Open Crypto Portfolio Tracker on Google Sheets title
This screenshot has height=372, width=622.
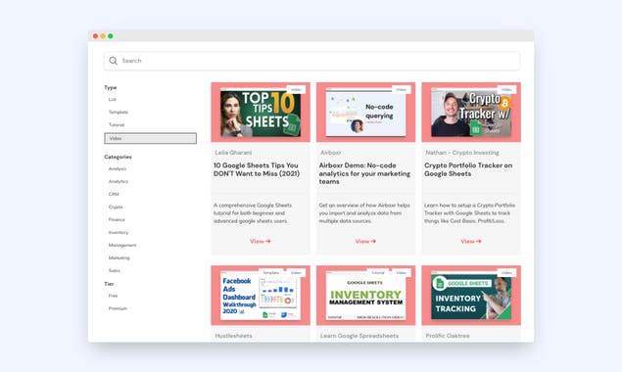coord(468,169)
